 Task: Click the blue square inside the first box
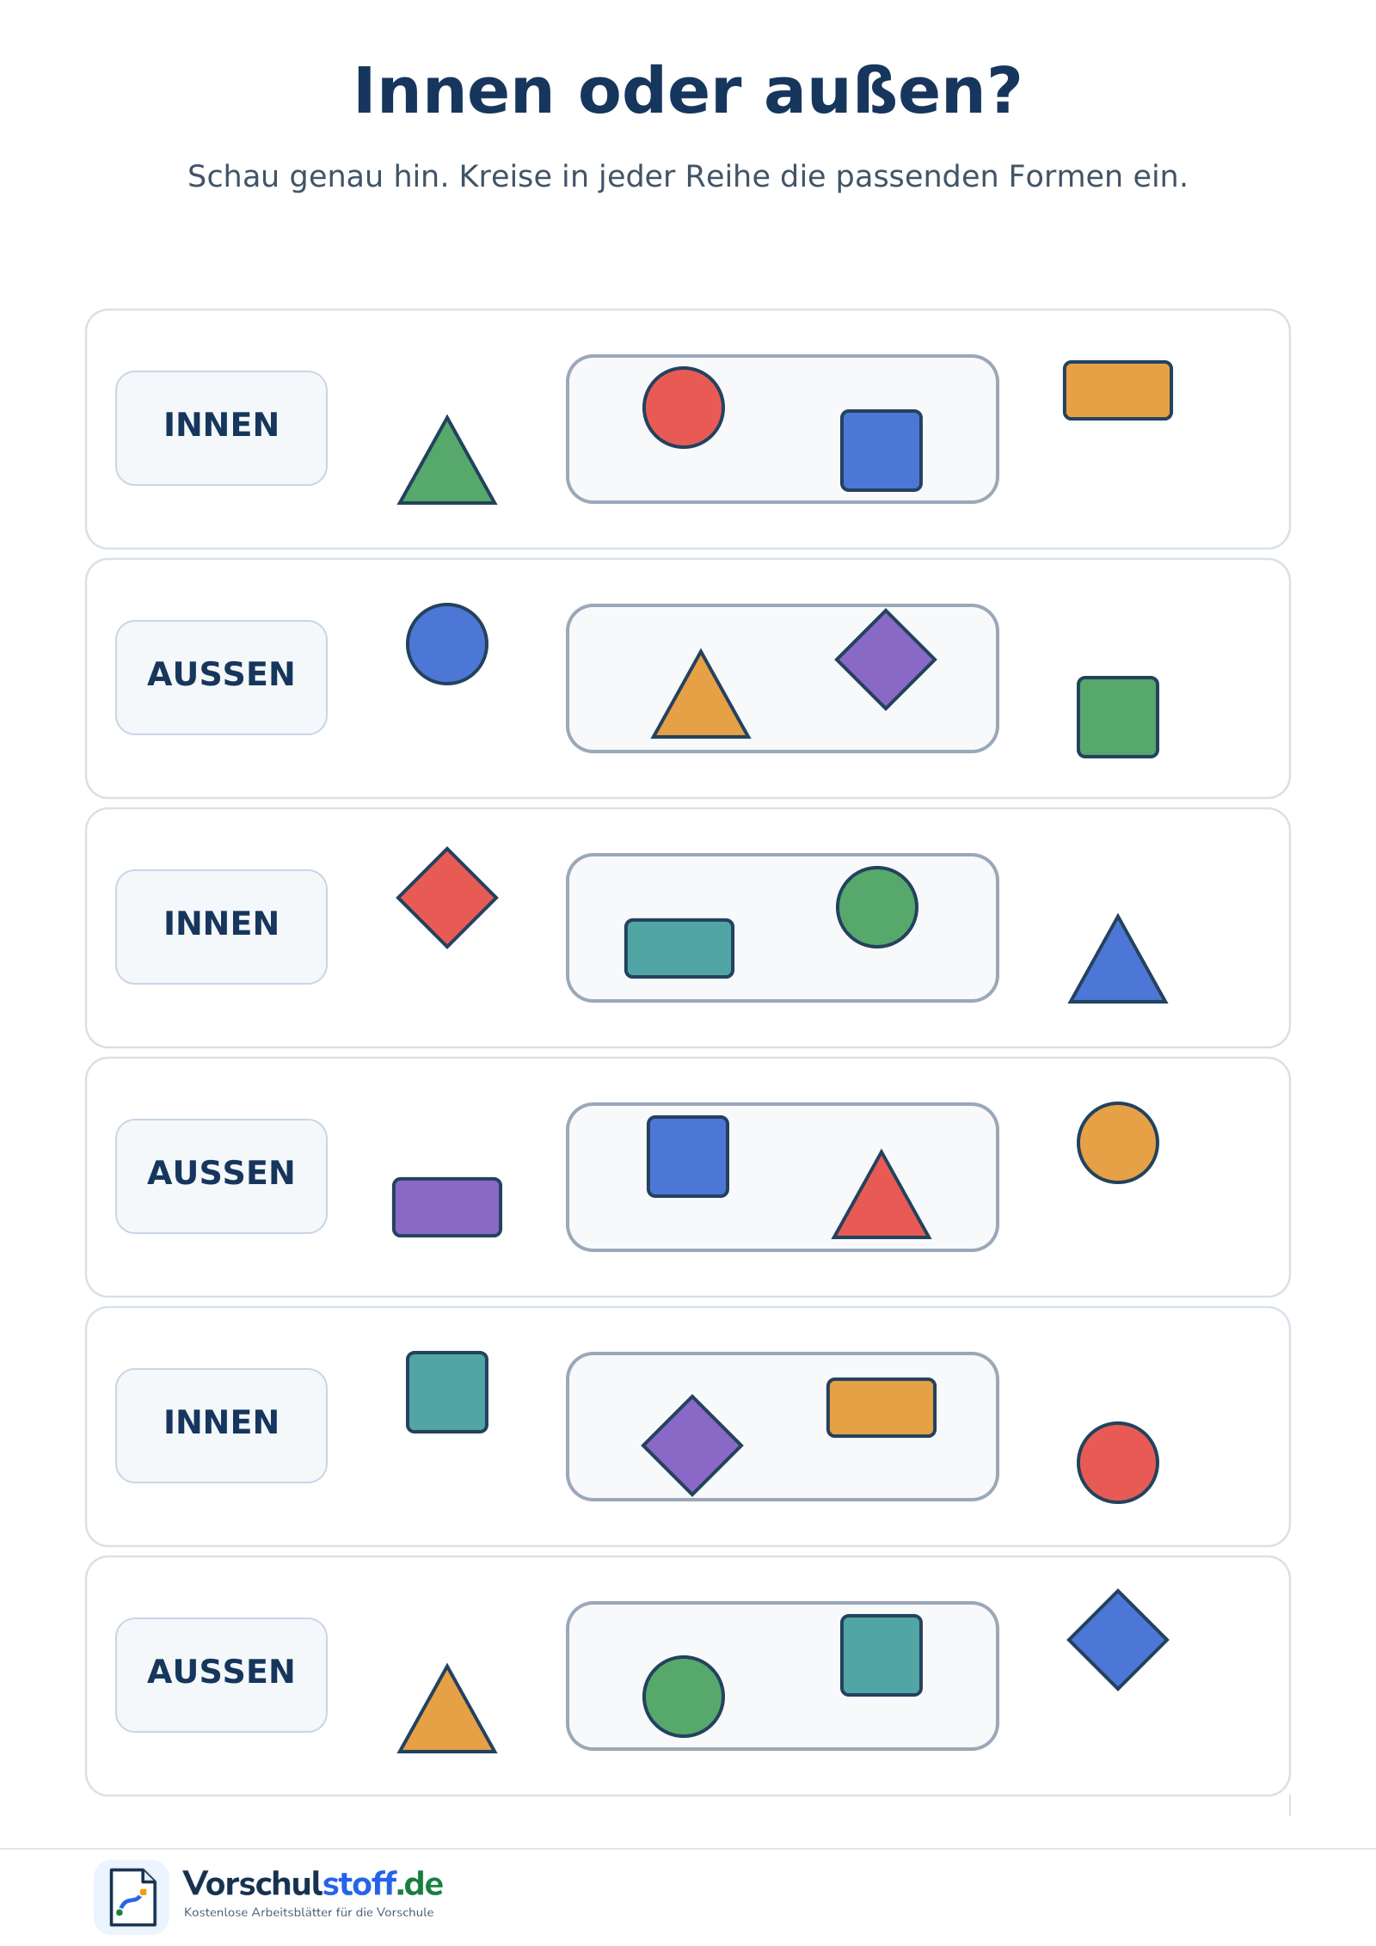point(881,451)
